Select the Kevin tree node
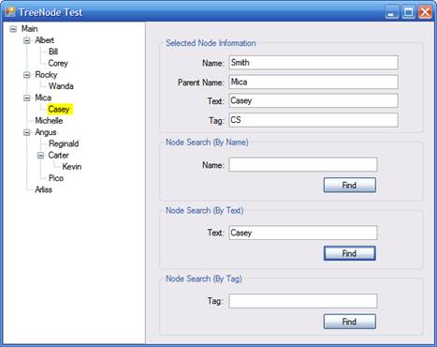437x347 pixels. click(x=72, y=167)
